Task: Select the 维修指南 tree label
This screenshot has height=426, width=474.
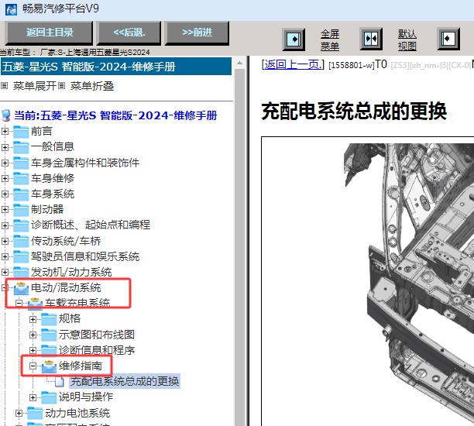Action: (x=81, y=366)
